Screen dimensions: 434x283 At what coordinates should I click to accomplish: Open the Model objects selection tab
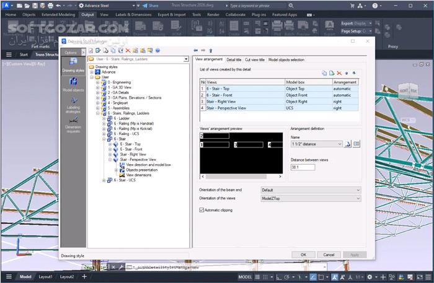pyautogui.click(x=286, y=59)
